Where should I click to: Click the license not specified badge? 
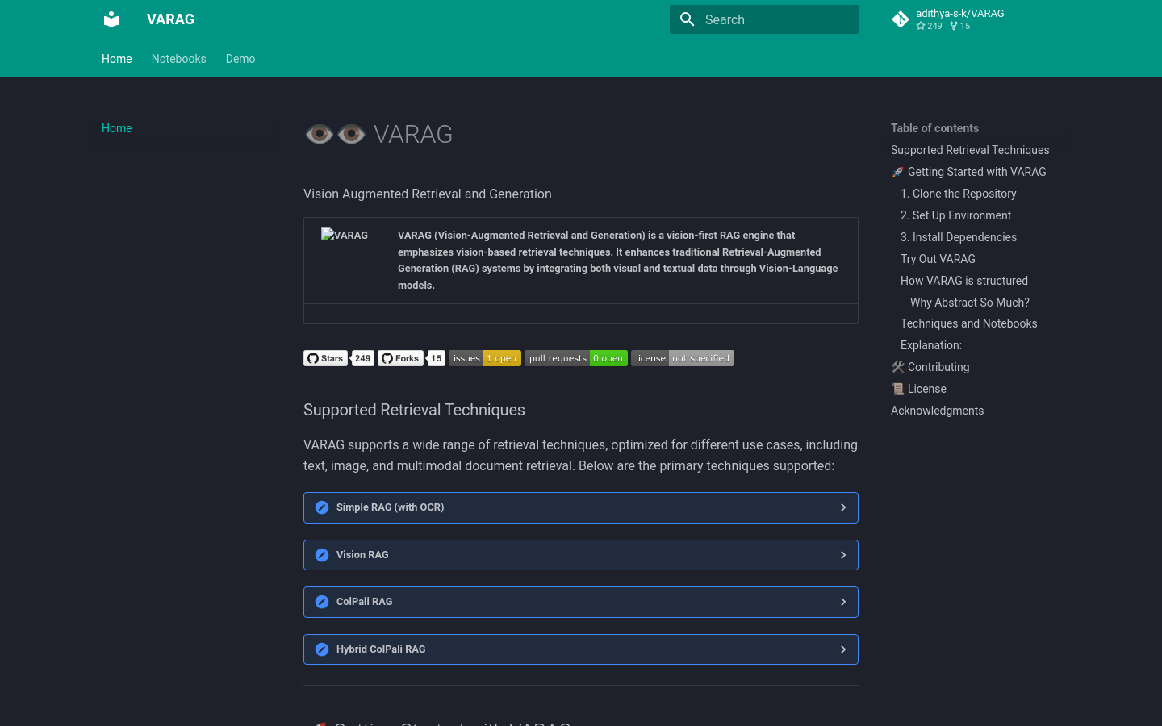682,358
